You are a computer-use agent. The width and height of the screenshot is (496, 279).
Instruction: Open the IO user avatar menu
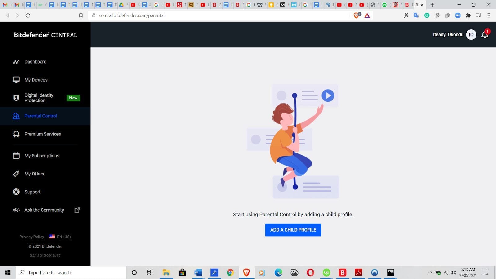click(x=471, y=35)
